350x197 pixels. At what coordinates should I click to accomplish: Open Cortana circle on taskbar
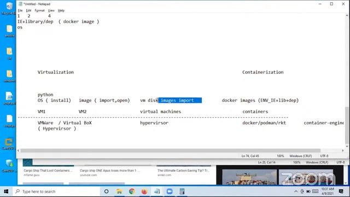(106, 192)
